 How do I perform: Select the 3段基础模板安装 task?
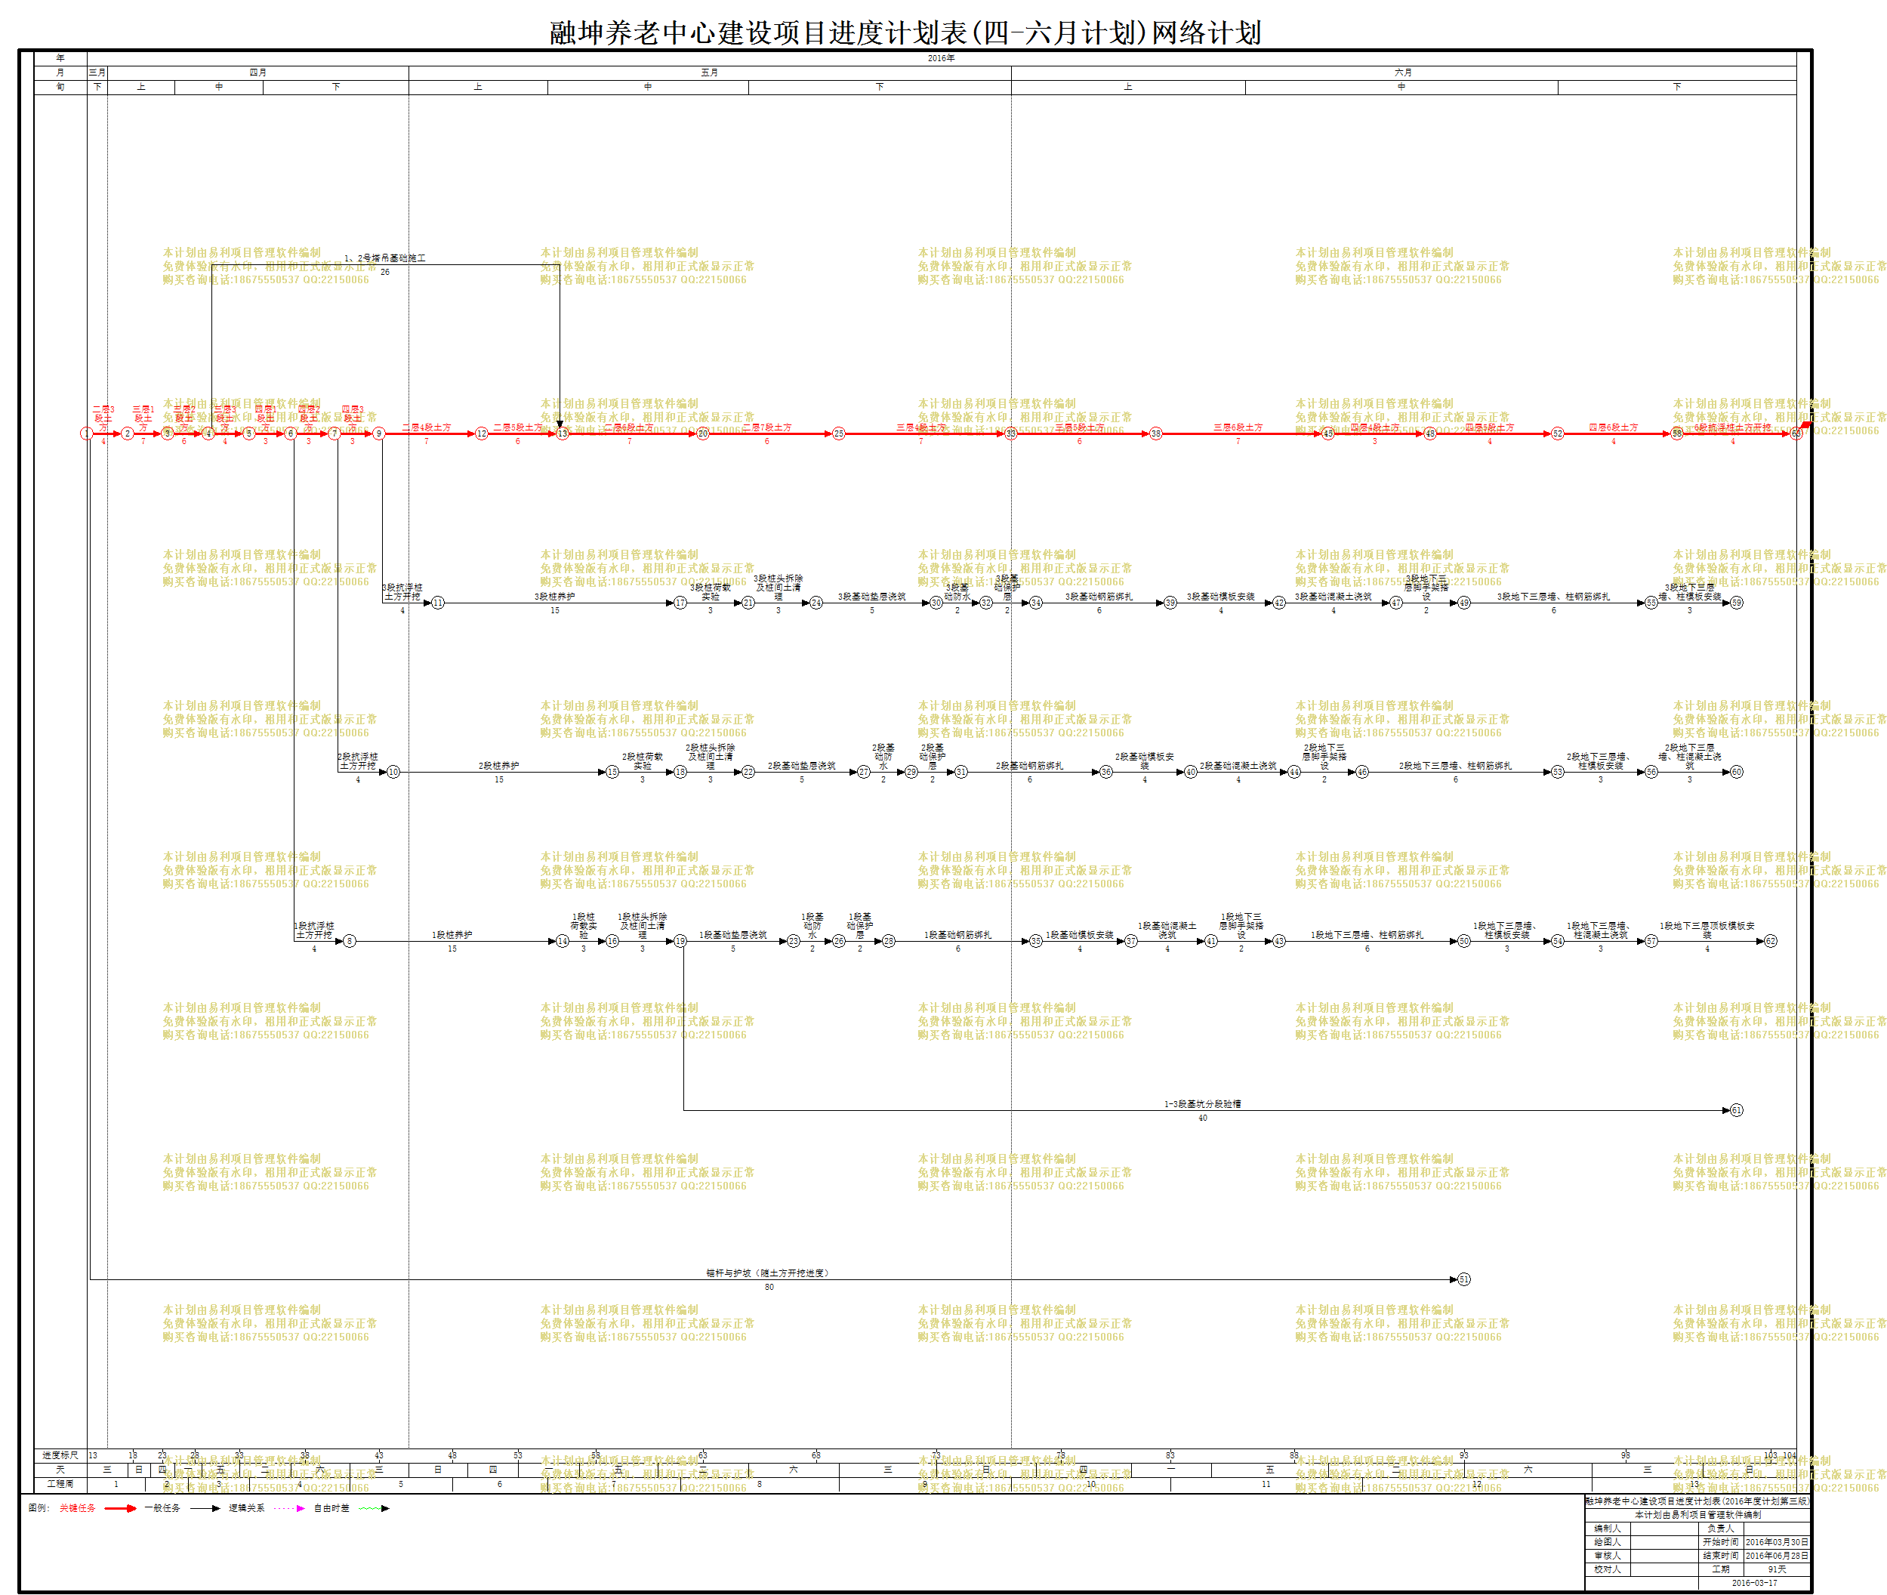click(x=1221, y=597)
